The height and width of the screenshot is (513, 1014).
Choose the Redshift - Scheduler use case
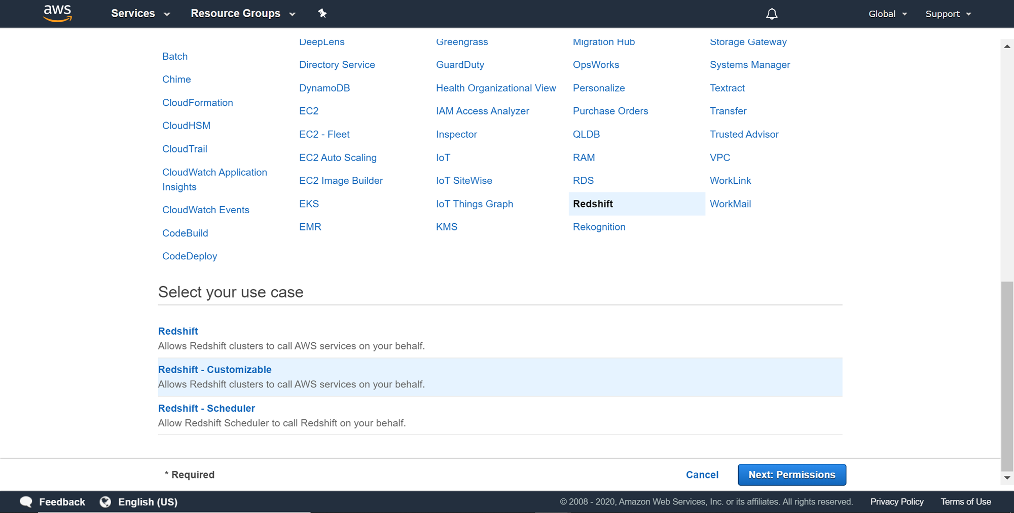206,408
